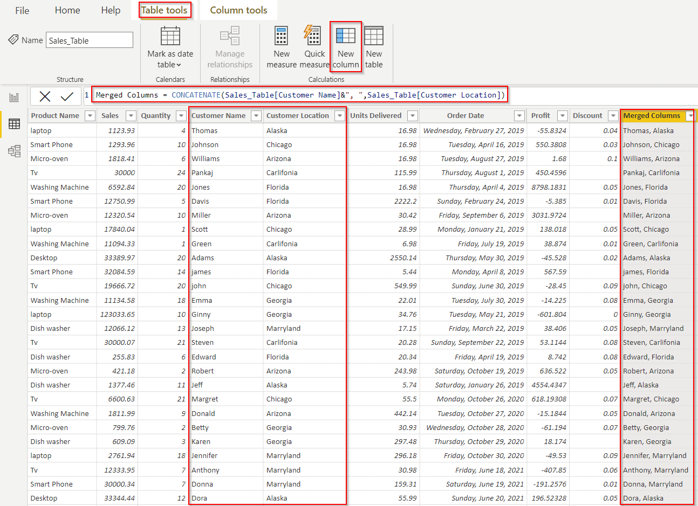Open the Discount column filter dropdown

click(613, 115)
